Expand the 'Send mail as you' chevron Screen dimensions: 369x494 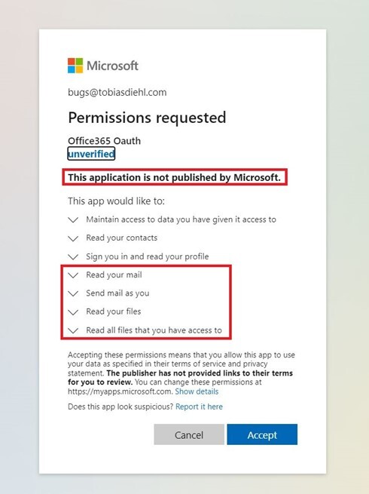pos(73,293)
